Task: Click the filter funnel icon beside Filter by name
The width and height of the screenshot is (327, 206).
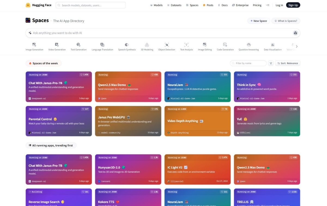Action: [x=271, y=63]
